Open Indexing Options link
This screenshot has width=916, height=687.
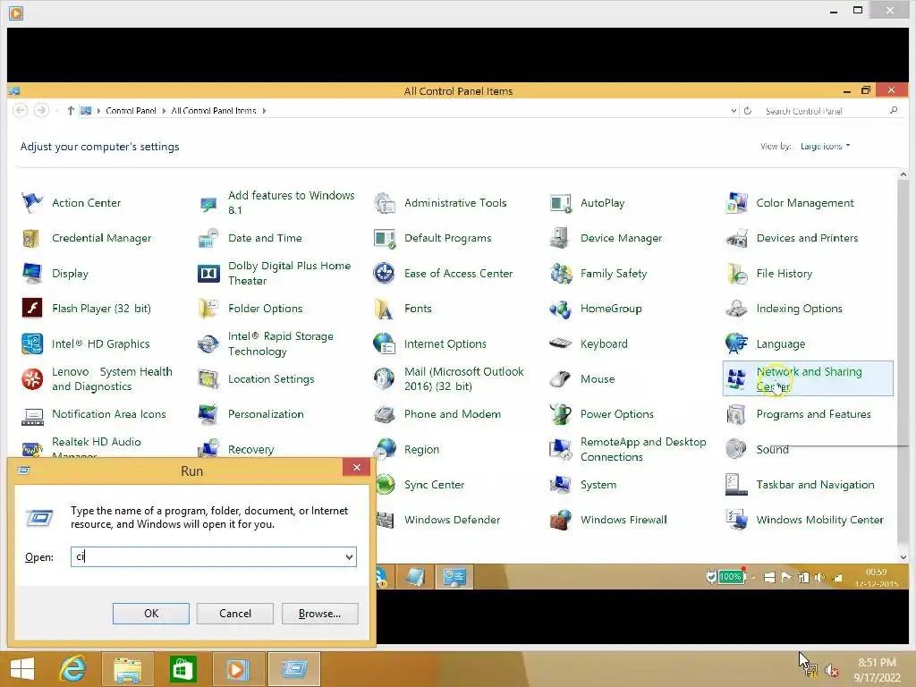pyautogui.click(x=799, y=309)
